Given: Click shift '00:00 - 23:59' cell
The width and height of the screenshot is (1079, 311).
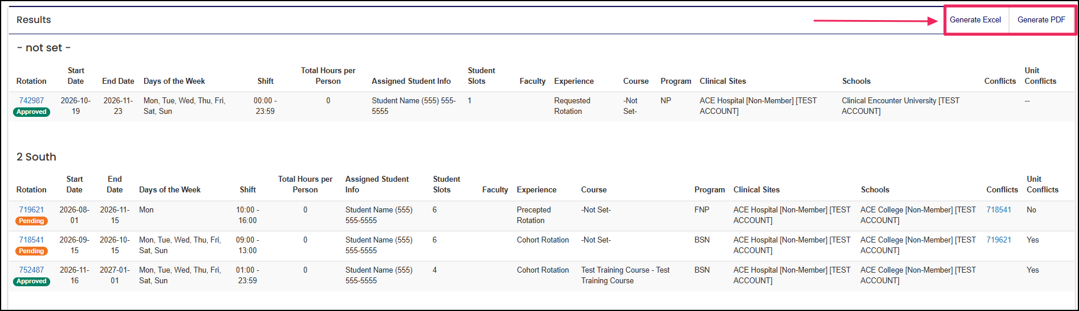Looking at the screenshot, I should (265, 106).
